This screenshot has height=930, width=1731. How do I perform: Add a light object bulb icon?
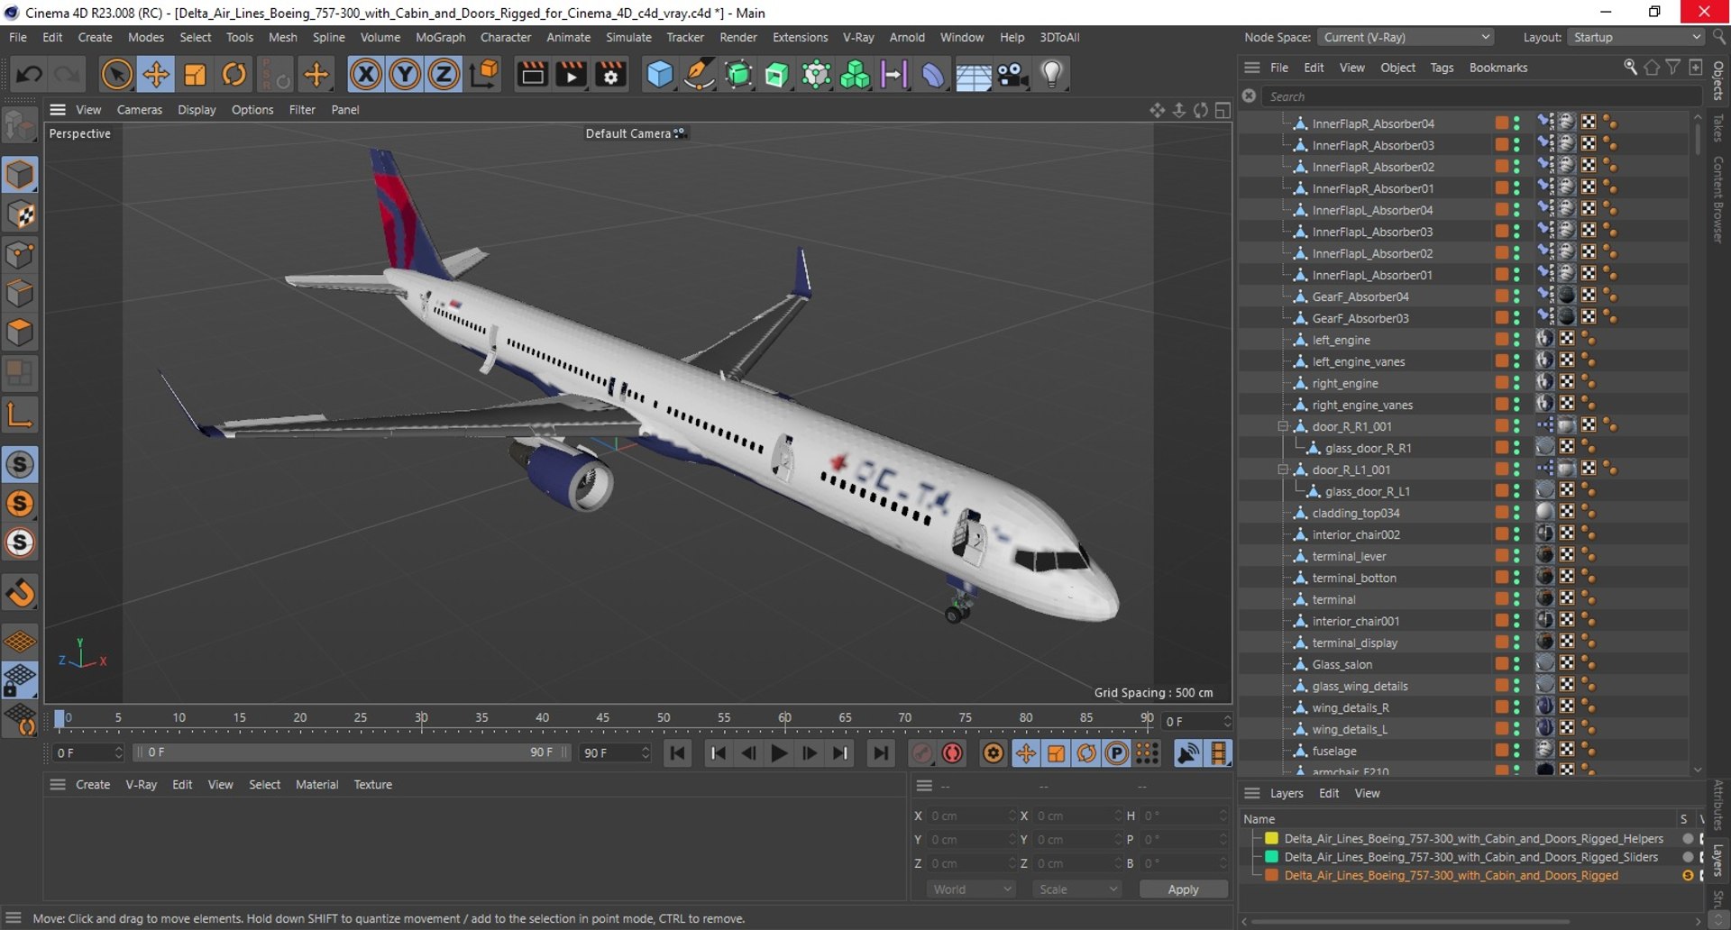click(1051, 74)
